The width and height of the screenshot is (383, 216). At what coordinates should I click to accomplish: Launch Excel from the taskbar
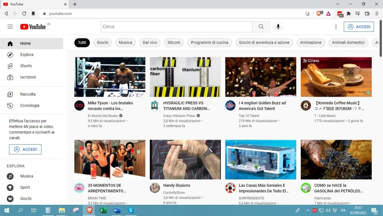102,210
